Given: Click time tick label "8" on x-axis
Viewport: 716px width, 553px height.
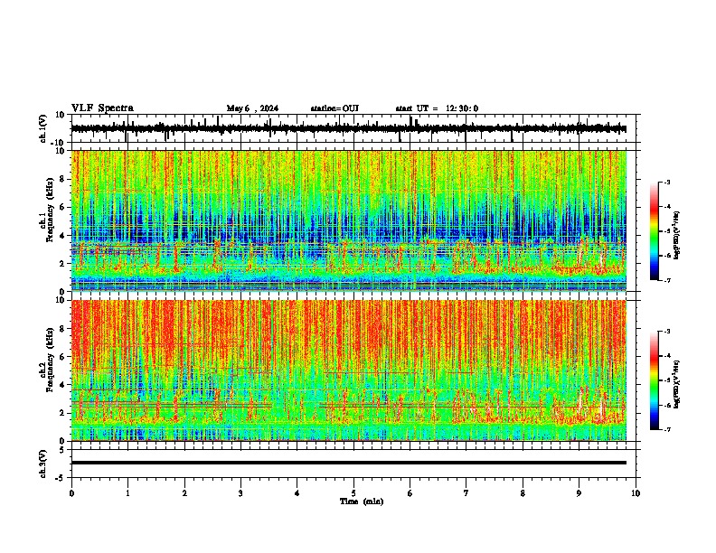Looking at the screenshot, I should pos(523,493).
